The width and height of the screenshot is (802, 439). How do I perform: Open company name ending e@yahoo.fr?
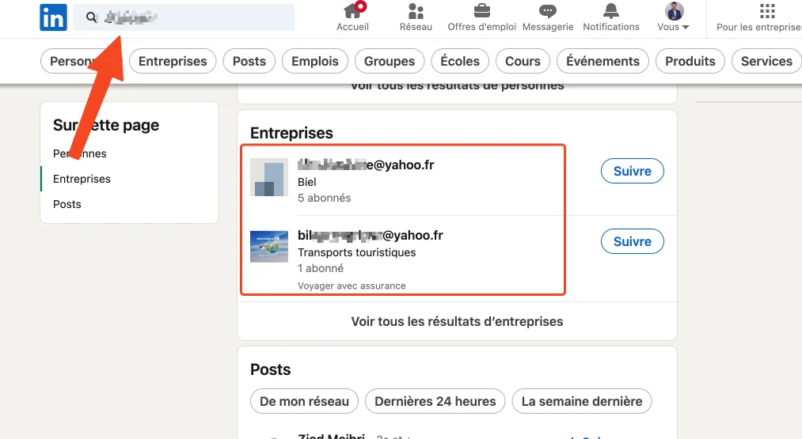pyautogui.click(x=366, y=165)
